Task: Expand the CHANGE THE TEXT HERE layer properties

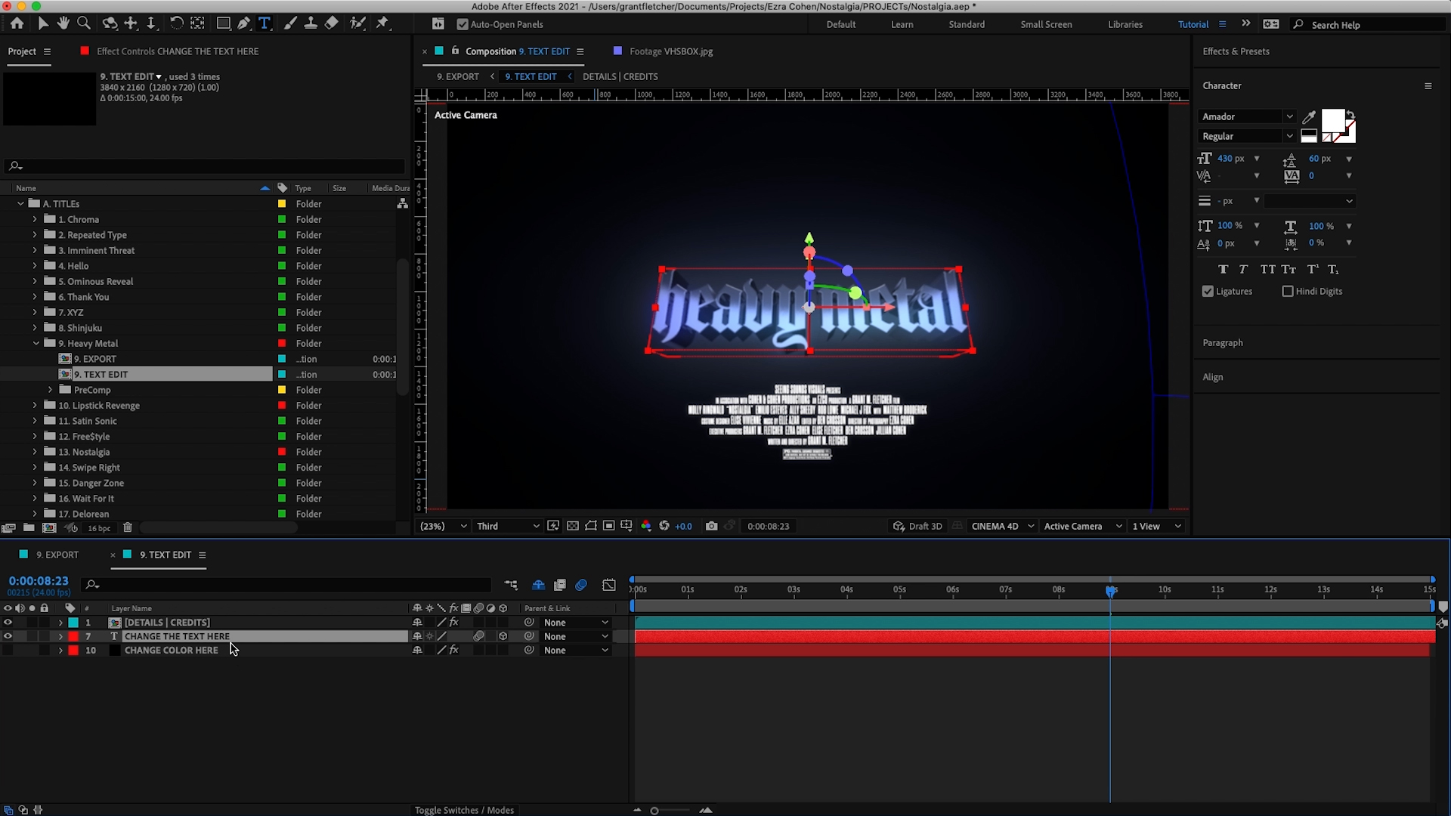Action: point(60,636)
